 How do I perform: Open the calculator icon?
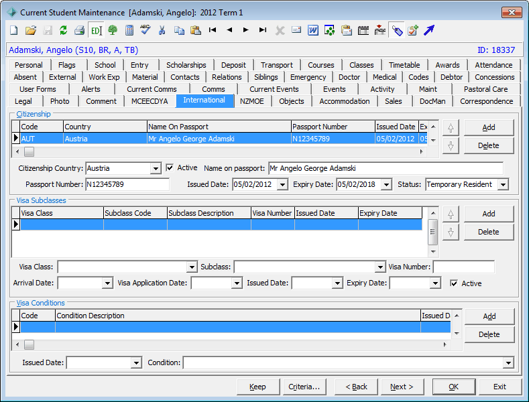click(x=129, y=30)
